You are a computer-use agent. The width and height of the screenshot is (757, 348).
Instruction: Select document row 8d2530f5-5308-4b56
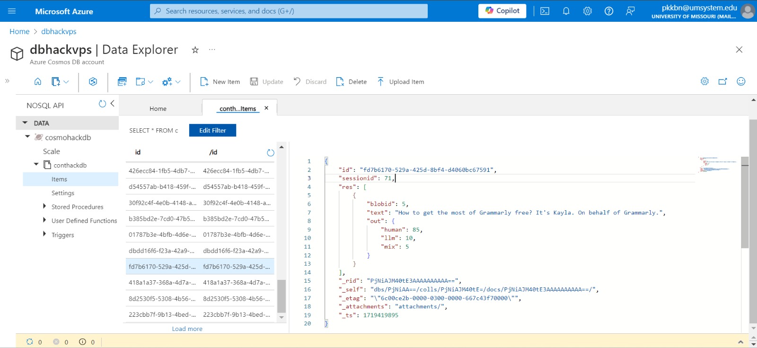[200, 299]
